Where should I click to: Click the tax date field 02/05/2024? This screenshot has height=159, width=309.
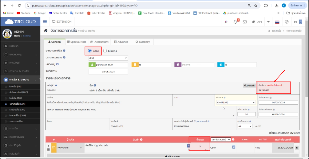[108, 72]
